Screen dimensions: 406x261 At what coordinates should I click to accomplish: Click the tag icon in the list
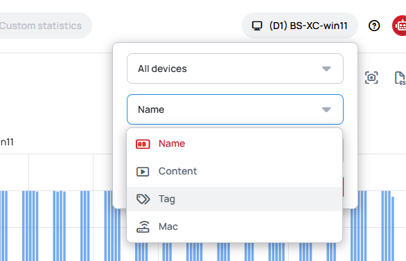pos(143,199)
